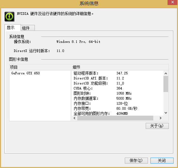The height and width of the screenshot is (168, 178).
Task: Click the right horizontal scroll arrow
Action: (x=160, y=118)
